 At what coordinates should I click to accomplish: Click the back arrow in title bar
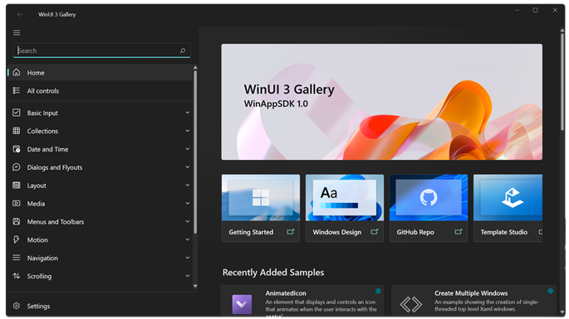pos(20,14)
